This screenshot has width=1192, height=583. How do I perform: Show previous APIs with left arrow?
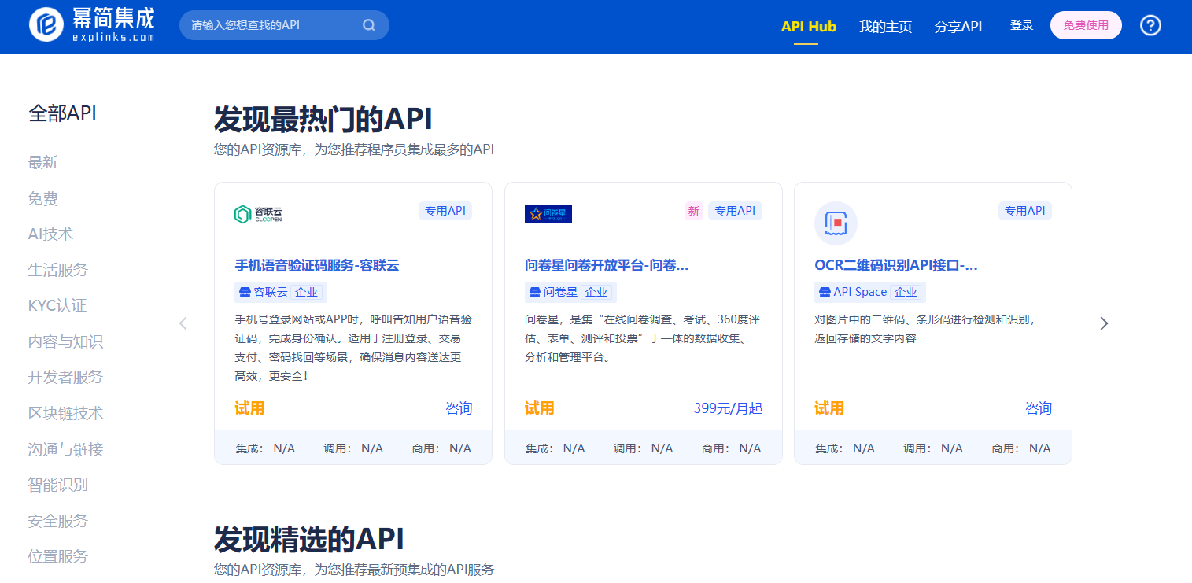(x=183, y=323)
